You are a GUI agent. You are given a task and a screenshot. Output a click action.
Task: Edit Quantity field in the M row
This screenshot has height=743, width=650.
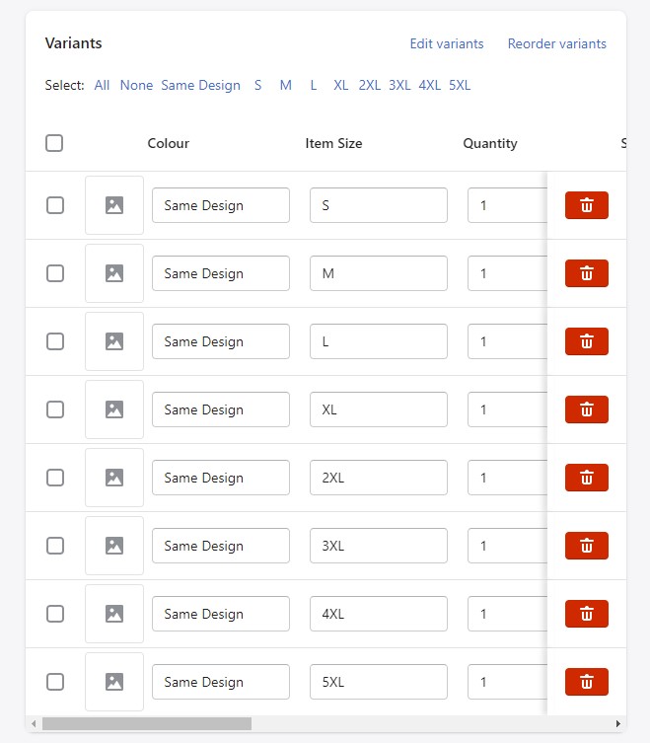[x=507, y=273]
